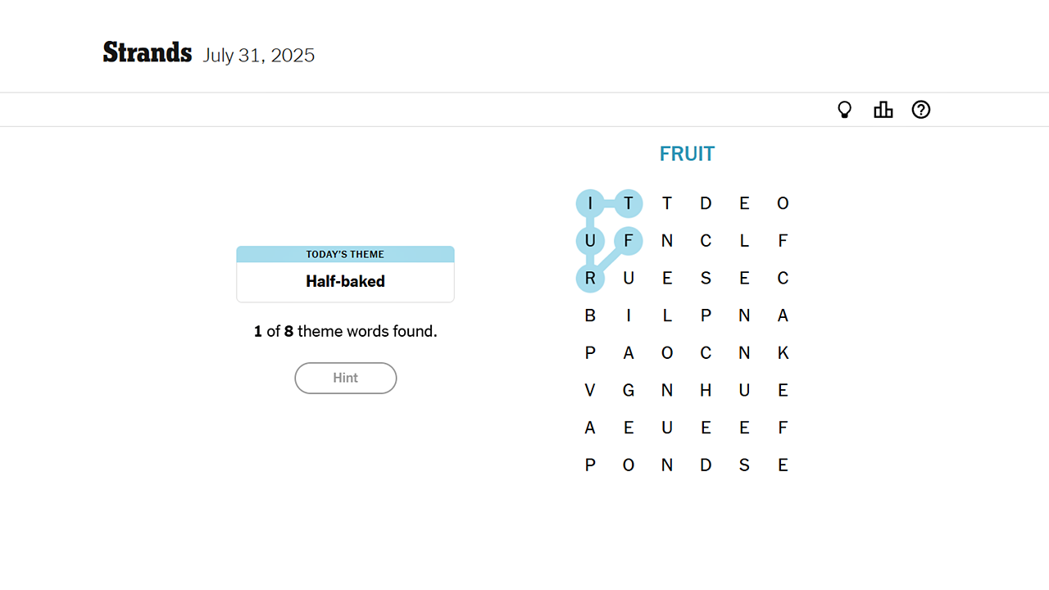
Task: Tap the letter V in the grid
Action: pyautogui.click(x=590, y=391)
